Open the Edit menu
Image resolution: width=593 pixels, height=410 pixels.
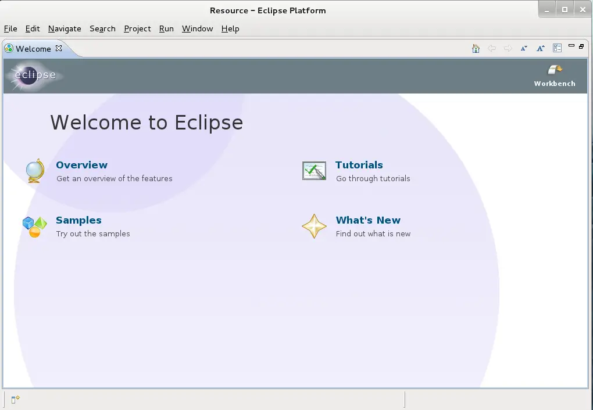[x=33, y=28]
